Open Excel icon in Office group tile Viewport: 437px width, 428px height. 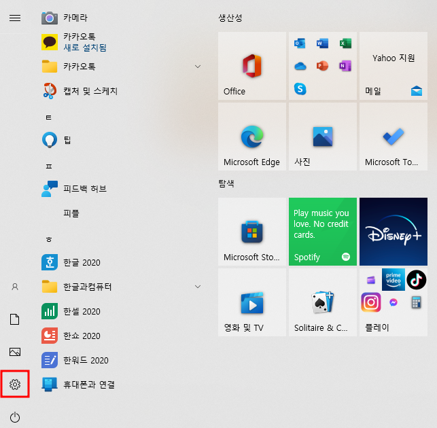tap(345, 43)
